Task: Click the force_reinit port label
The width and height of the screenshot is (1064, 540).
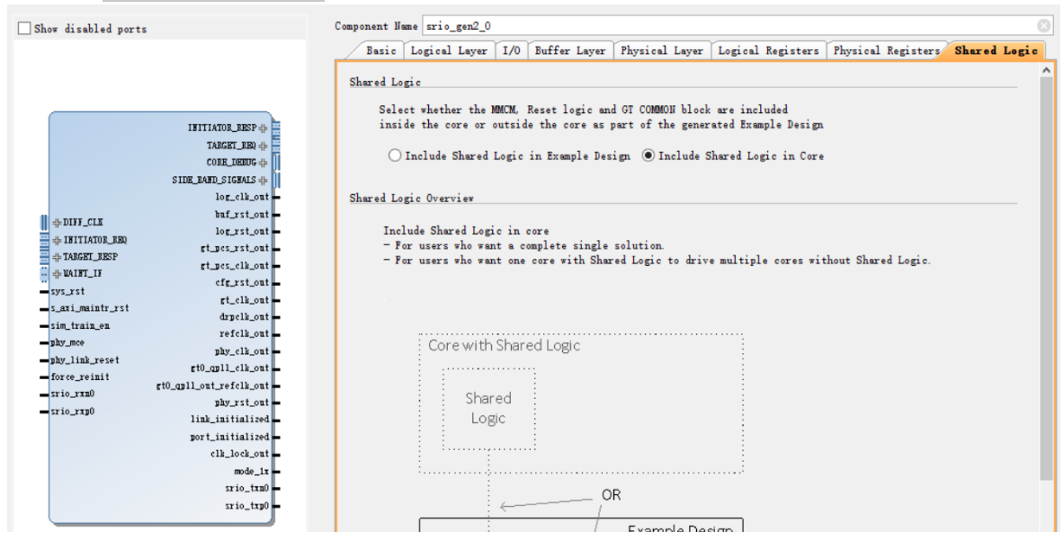Action: pos(79,376)
